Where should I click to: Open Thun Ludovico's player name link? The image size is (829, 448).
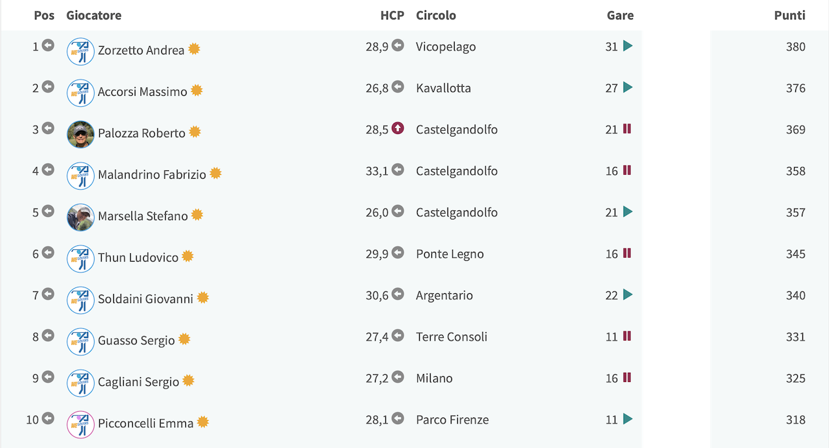[138, 257]
